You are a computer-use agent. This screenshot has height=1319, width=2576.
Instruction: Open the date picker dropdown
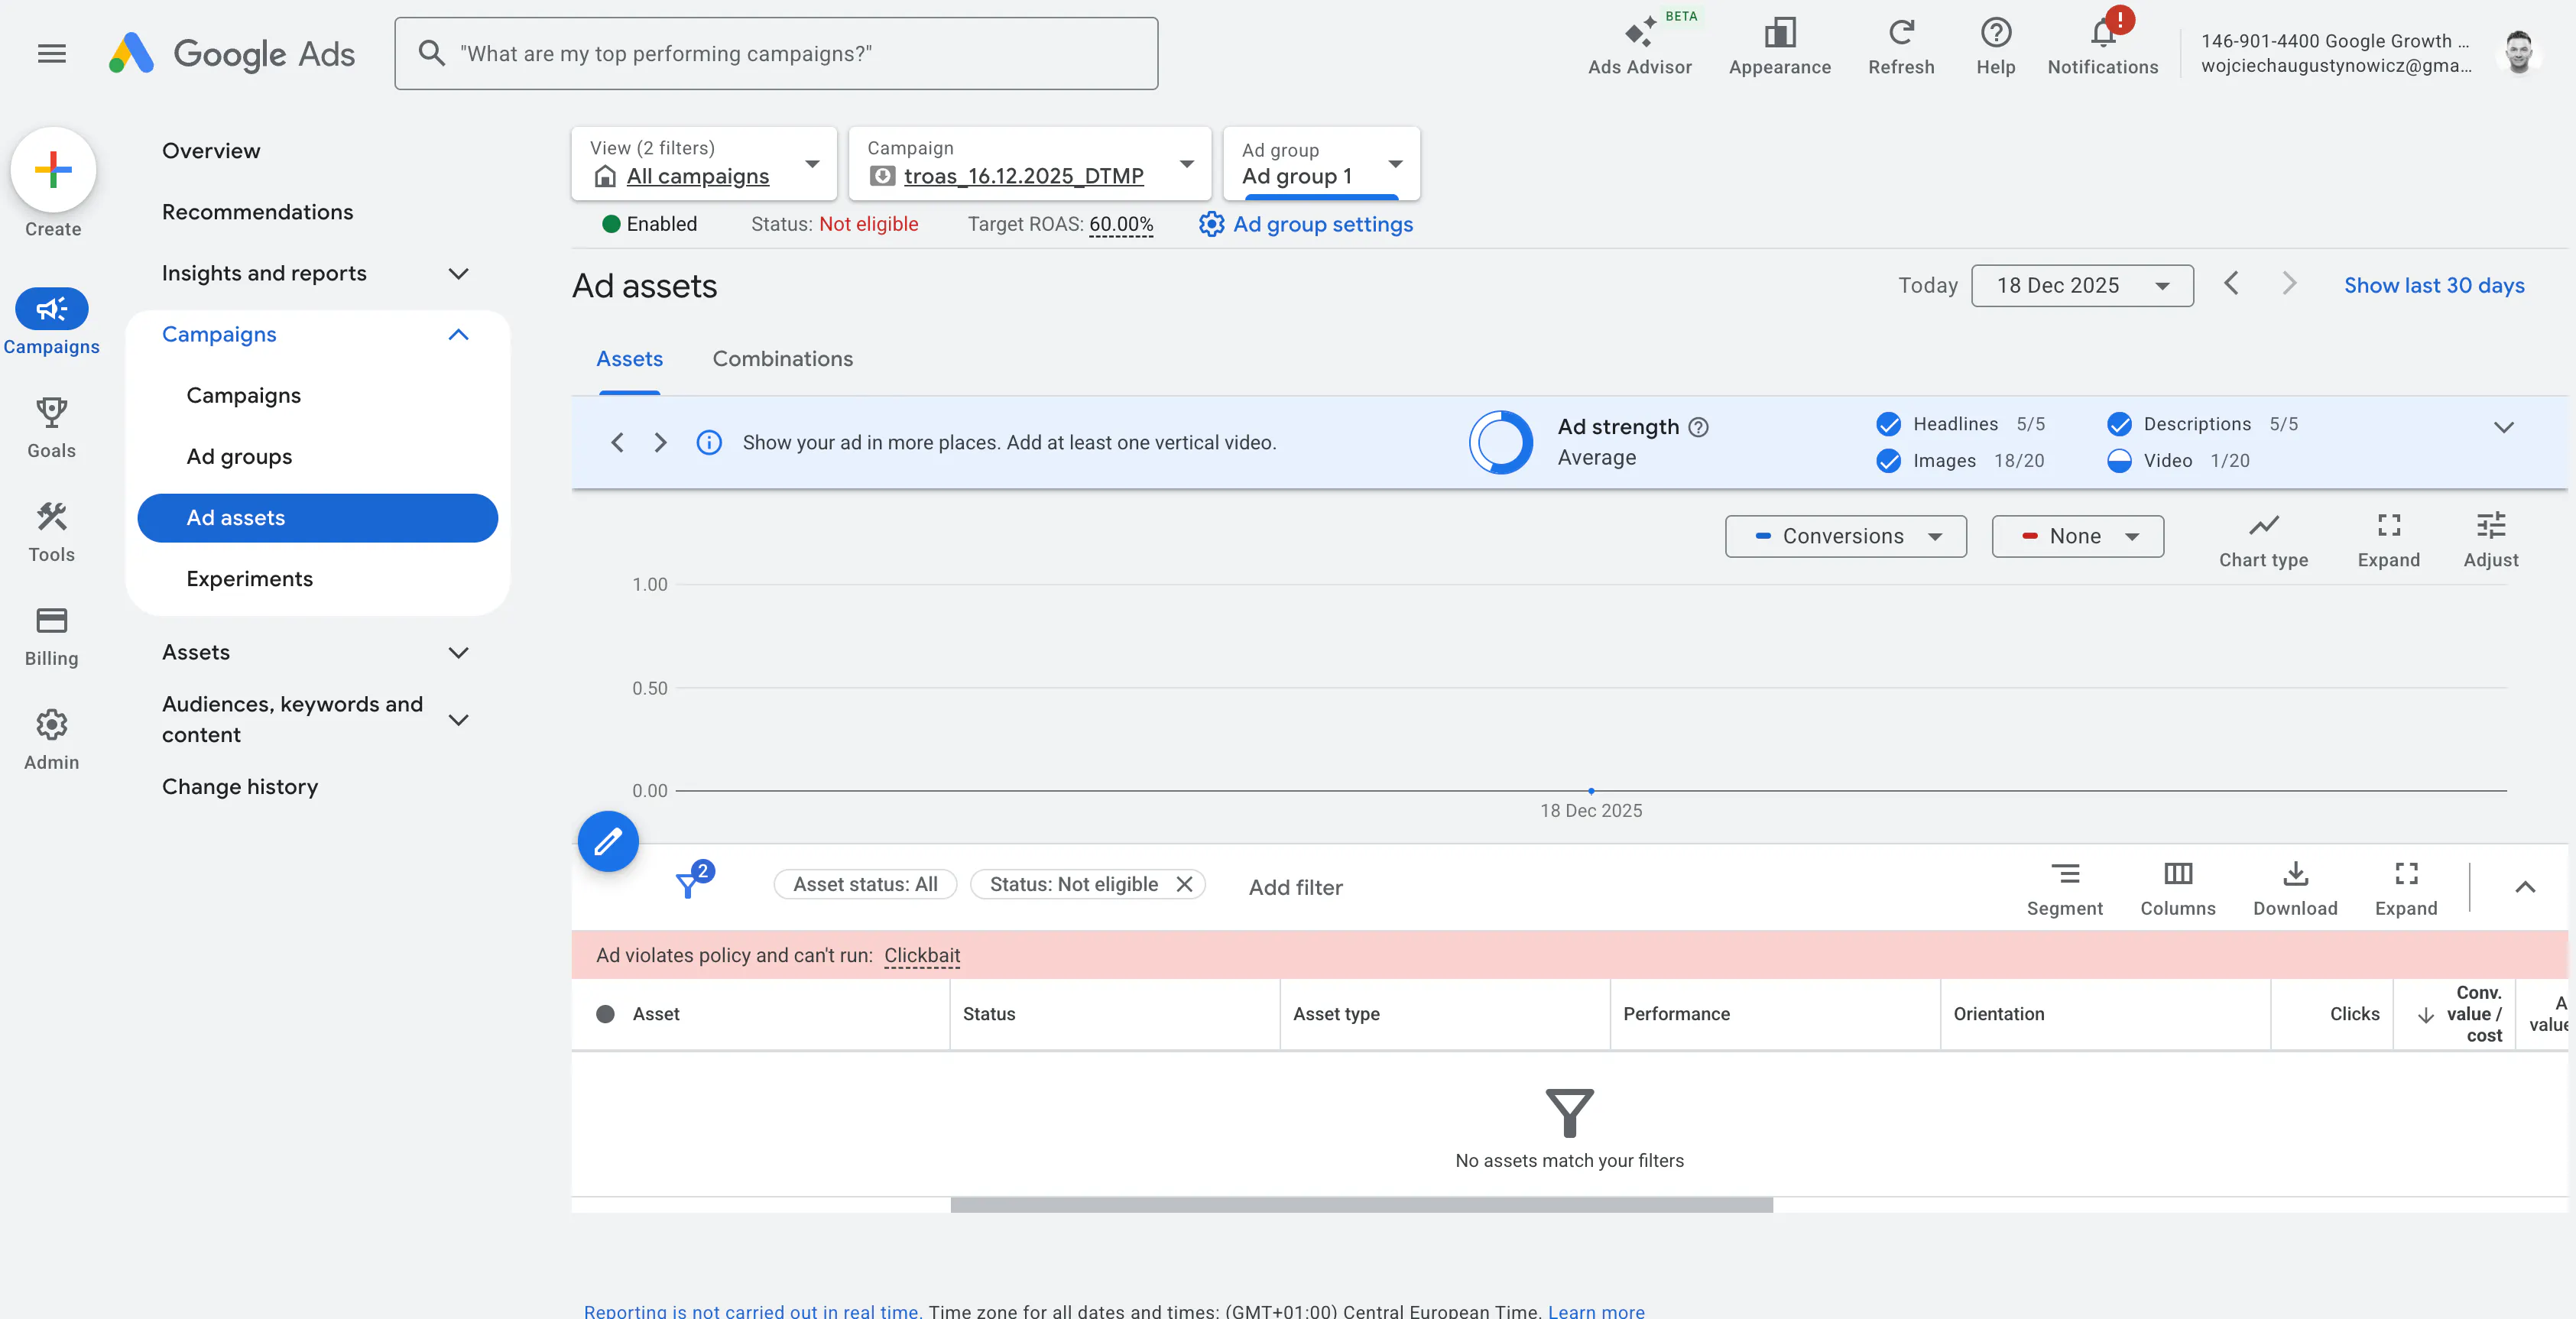pos(2082,286)
